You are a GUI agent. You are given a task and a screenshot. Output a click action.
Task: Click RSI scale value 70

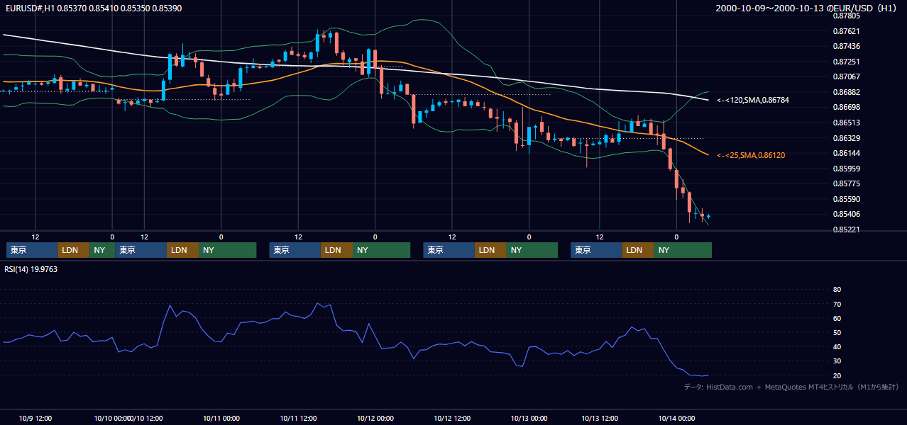pos(837,304)
